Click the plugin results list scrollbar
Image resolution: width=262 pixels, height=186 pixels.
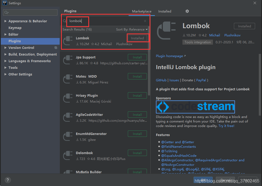(149, 60)
